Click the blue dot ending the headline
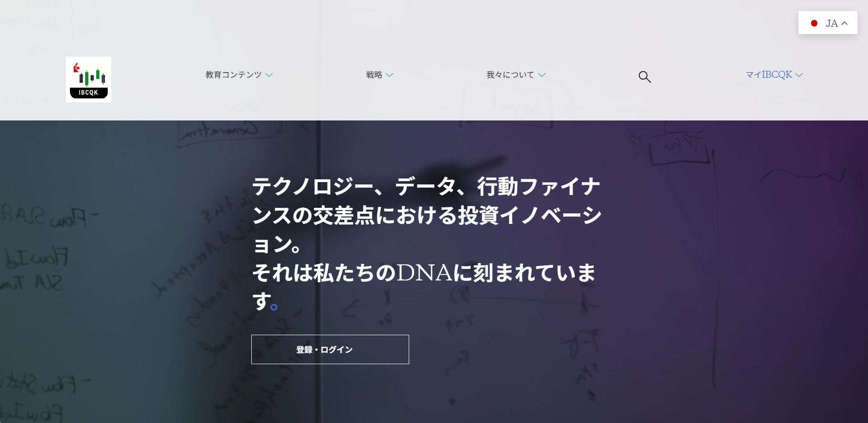The height and width of the screenshot is (423, 868). tap(274, 307)
